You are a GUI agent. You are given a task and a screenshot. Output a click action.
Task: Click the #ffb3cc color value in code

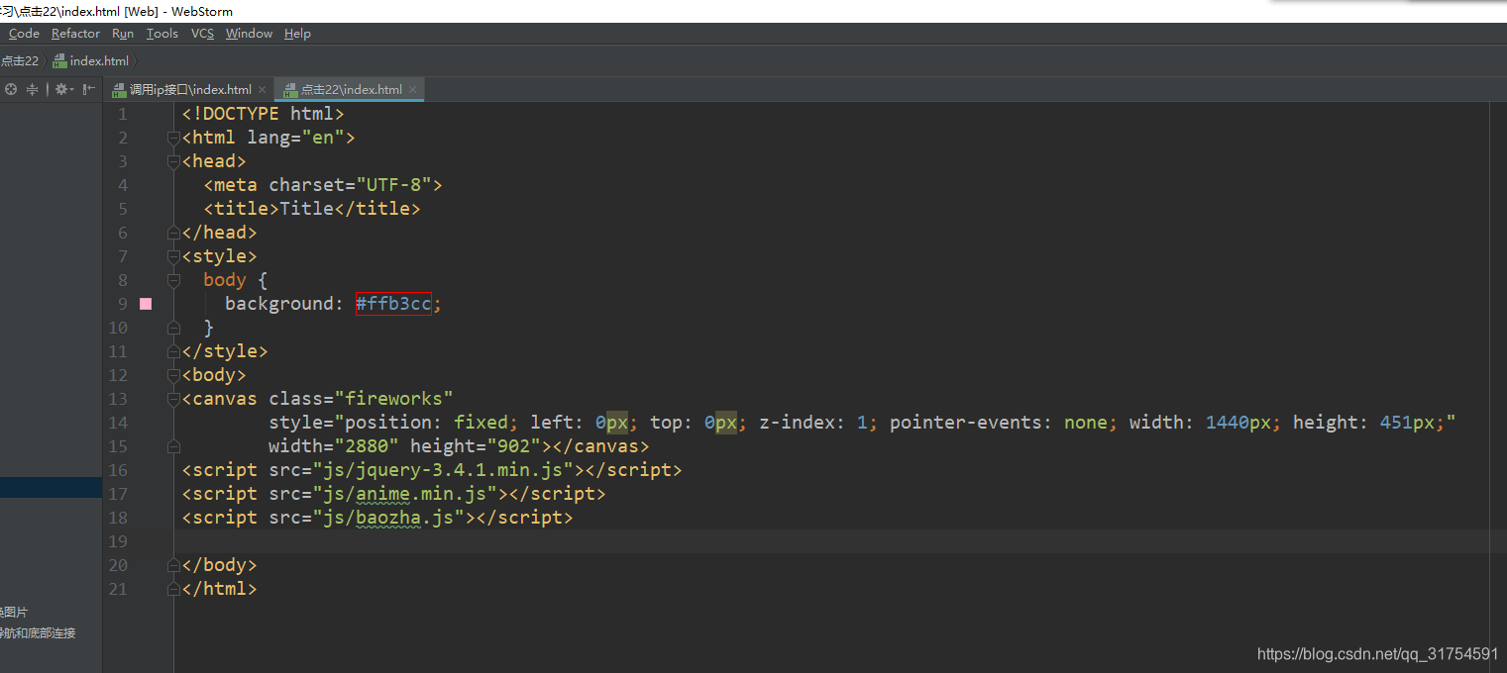coord(393,304)
